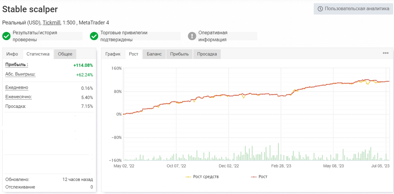Click the green trading privileges confirmed checkmark
Screen dimensions: 394x194
pos(94,36)
